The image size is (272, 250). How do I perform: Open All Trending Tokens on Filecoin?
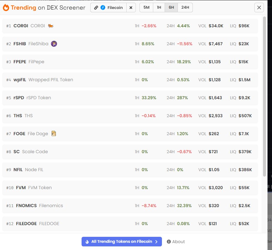121,242
